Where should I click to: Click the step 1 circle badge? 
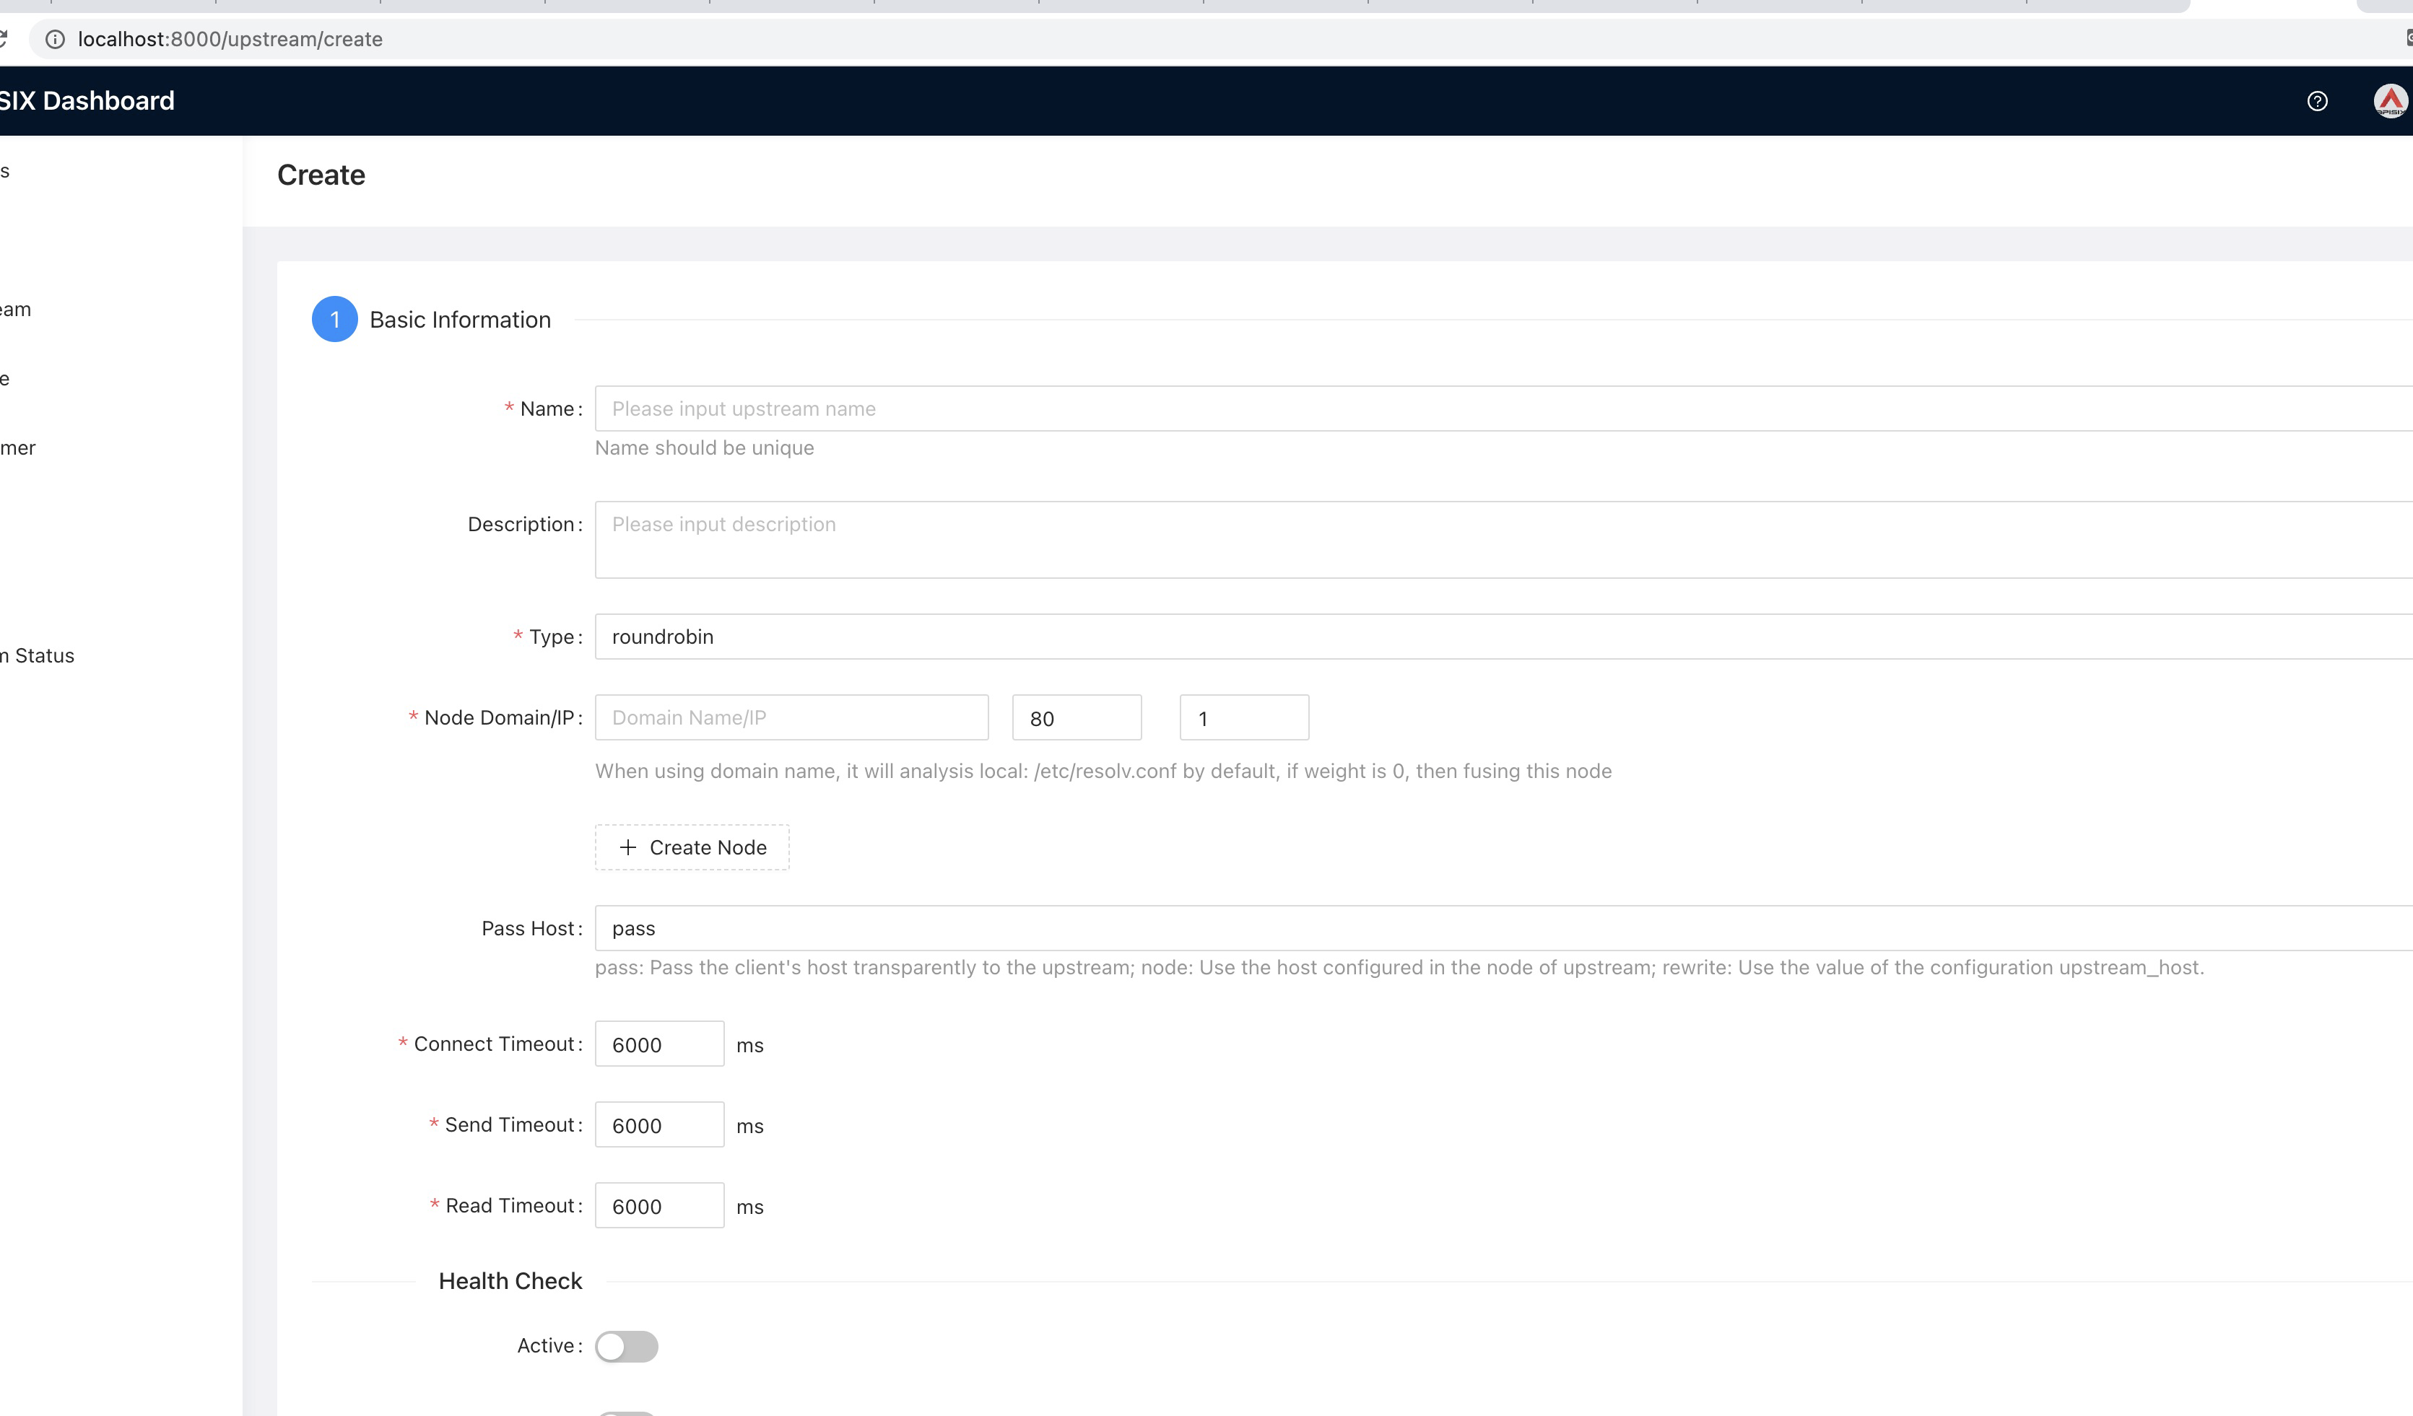334,320
